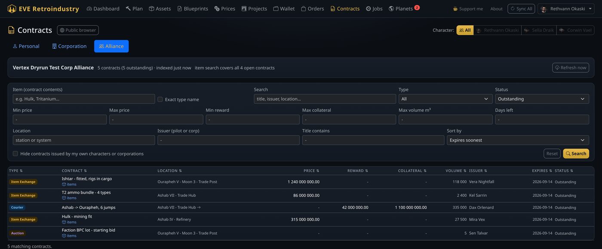Image resolution: width=602 pixels, height=249 pixels.
Task: Click the title, issuer, location search field
Action: tap(325, 99)
